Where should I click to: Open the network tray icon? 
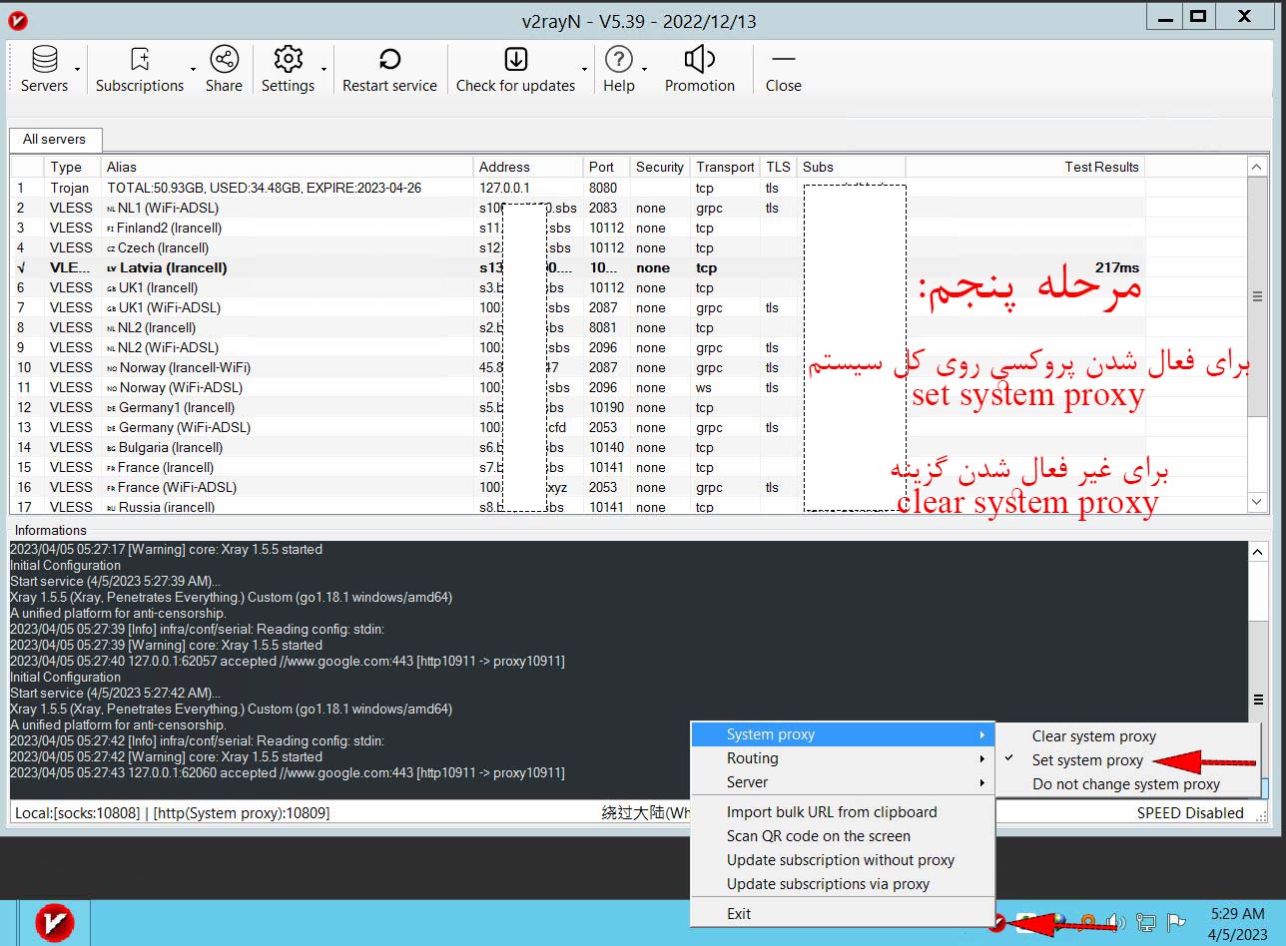tap(1147, 922)
